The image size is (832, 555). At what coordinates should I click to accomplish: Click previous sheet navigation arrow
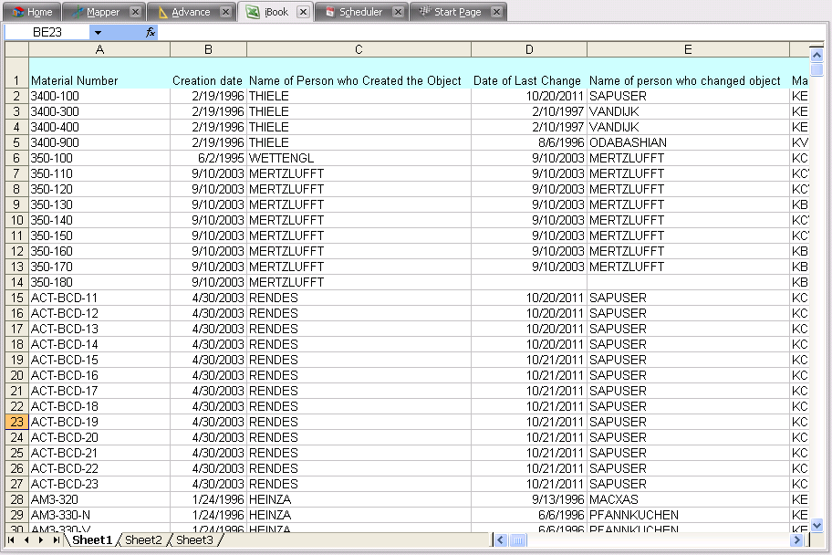click(26, 540)
